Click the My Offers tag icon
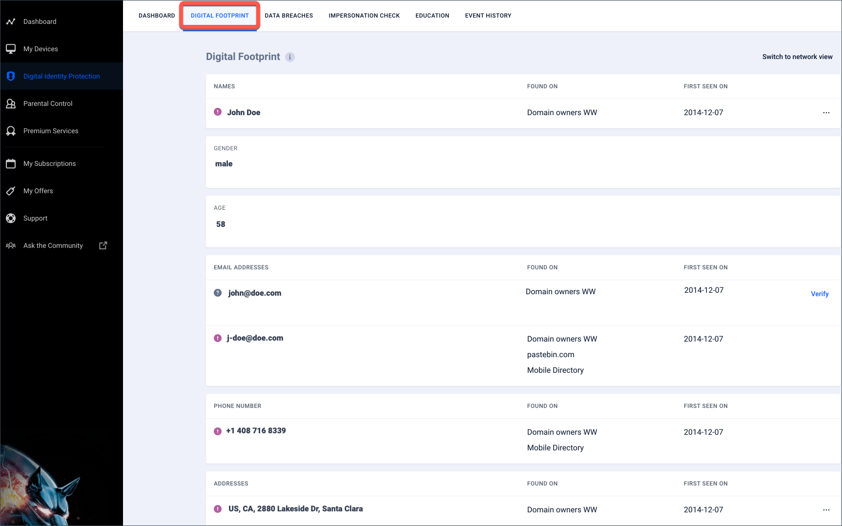Screen dimensions: 842x526 coord(11,191)
